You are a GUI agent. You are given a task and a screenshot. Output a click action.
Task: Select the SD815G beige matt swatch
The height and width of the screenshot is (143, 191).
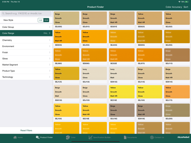[x=66, y=92]
